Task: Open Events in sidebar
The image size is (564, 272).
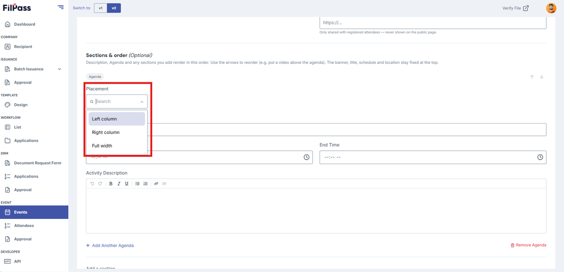Action: pos(34,212)
